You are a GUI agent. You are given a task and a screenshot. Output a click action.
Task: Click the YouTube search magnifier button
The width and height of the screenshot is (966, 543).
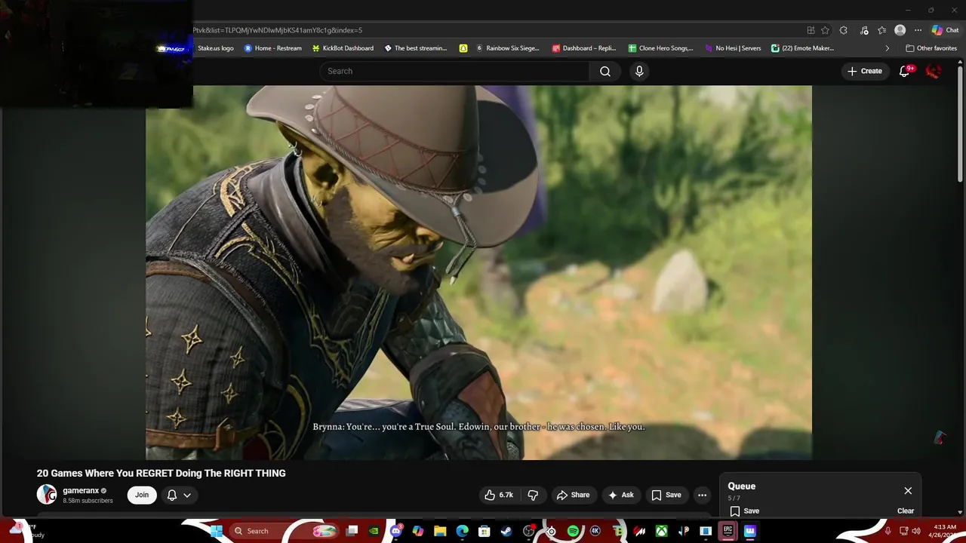tap(605, 71)
